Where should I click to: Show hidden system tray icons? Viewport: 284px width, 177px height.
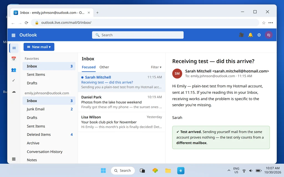(x=229, y=170)
